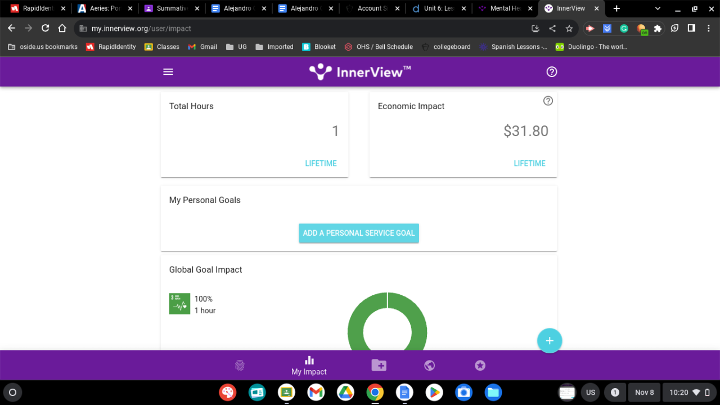Screen dimensions: 720x405
Task: Open Play Store from the shelf
Action: point(434,392)
